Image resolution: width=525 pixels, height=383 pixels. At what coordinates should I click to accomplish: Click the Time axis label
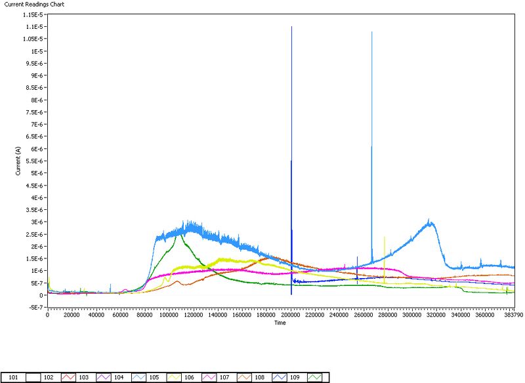pyautogui.click(x=280, y=323)
